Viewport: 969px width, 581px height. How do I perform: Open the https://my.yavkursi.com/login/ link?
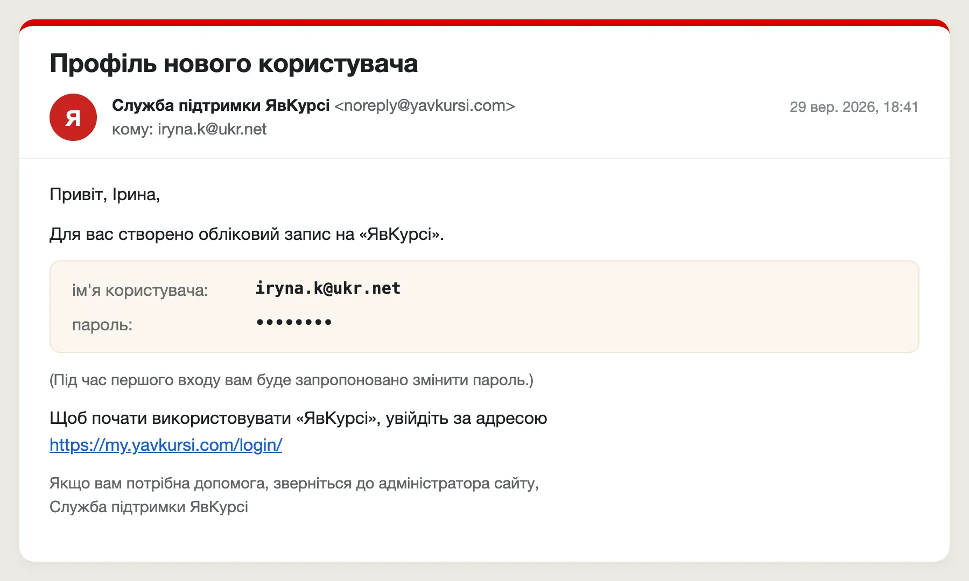pos(166,445)
